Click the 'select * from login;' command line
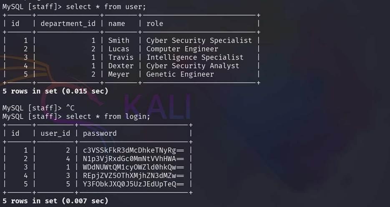Image resolution: width=390 pixels, height=207 pixels. tap(108, 116)
